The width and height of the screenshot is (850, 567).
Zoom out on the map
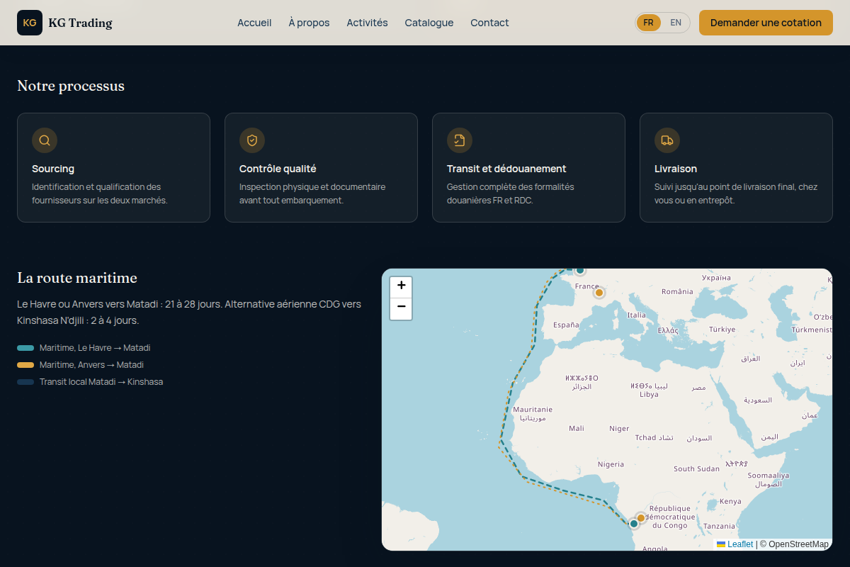pyautogui.click(x=401, y=308)
